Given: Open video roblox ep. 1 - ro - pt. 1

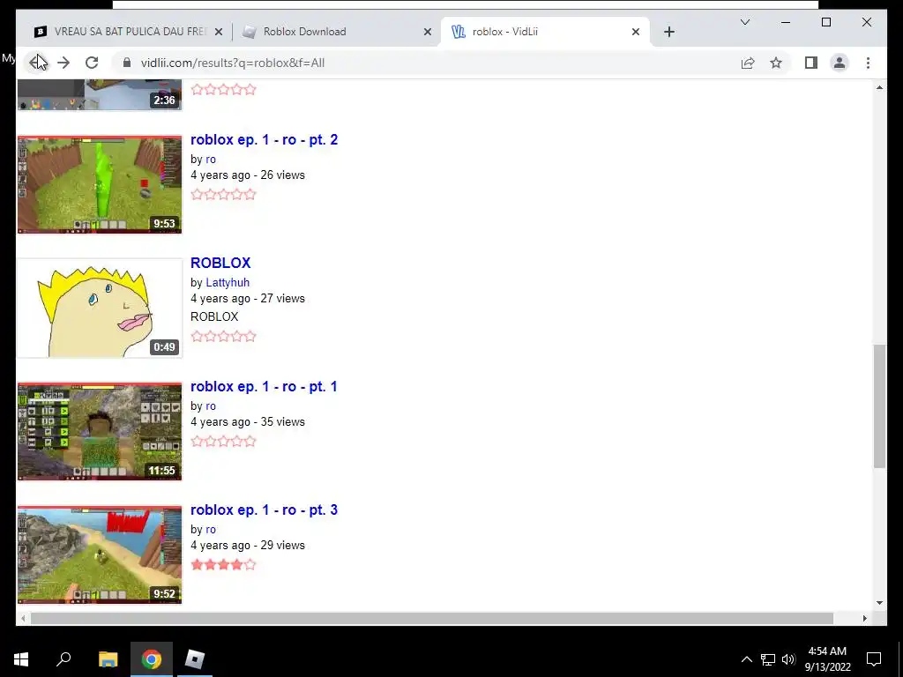Looking at the screenshot, I should pos(264,386).
